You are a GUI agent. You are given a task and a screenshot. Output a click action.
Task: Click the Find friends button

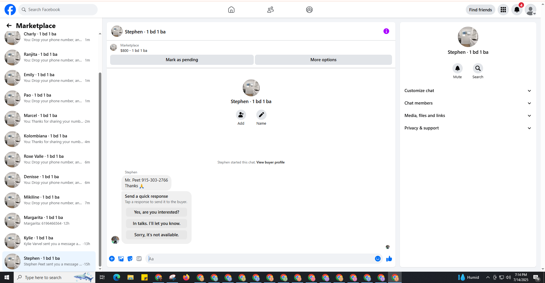481,10
